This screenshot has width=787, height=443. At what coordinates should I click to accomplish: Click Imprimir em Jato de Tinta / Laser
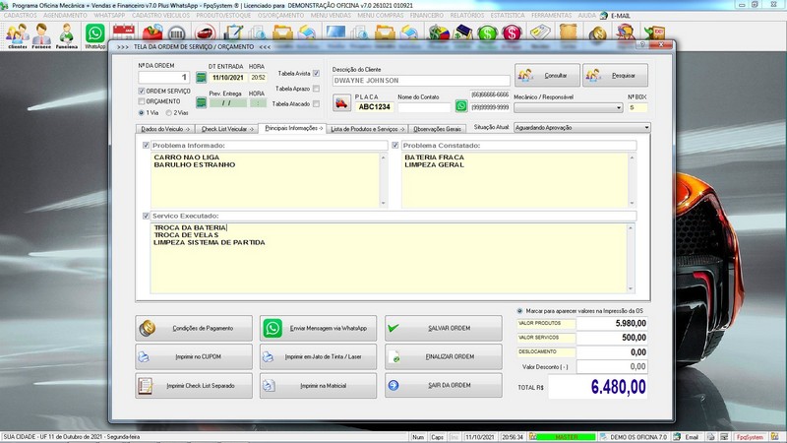click(318, 356)
